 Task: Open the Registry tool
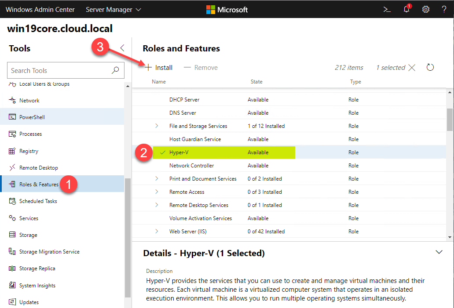[62, 151]
